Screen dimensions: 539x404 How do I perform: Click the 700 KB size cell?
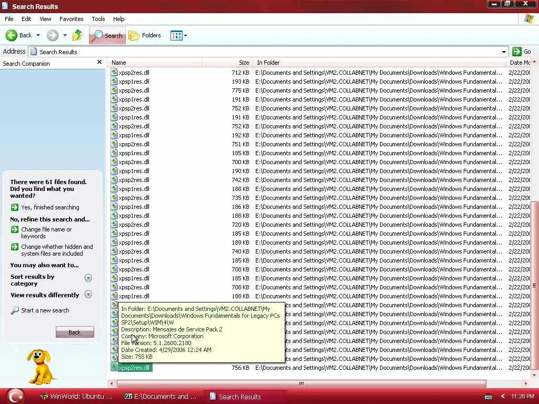(240, 162)
